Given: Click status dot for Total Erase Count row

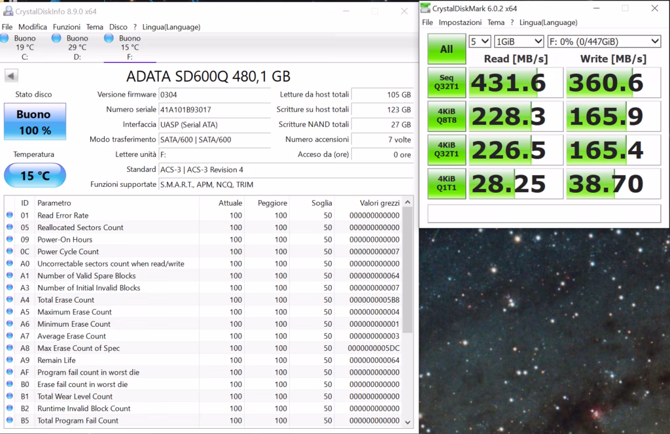Looking at the screenshot, I should [9, 299].
